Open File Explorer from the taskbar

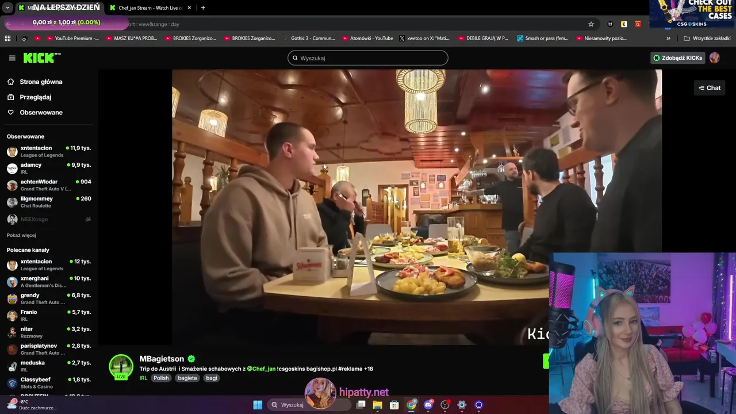pyautogui.click(x=378, y=405)
